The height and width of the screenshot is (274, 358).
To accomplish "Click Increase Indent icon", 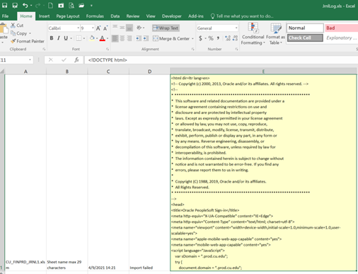I will click(146, 38).
